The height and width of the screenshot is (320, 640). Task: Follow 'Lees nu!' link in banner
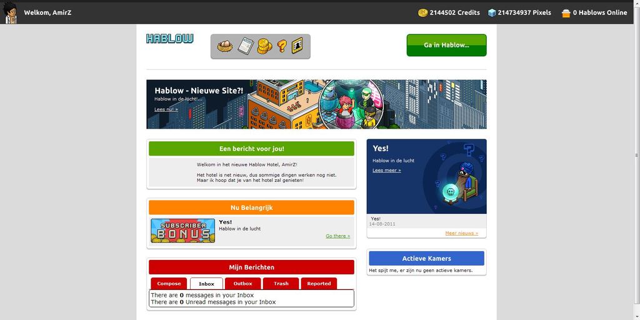click(x=166, y=109)
